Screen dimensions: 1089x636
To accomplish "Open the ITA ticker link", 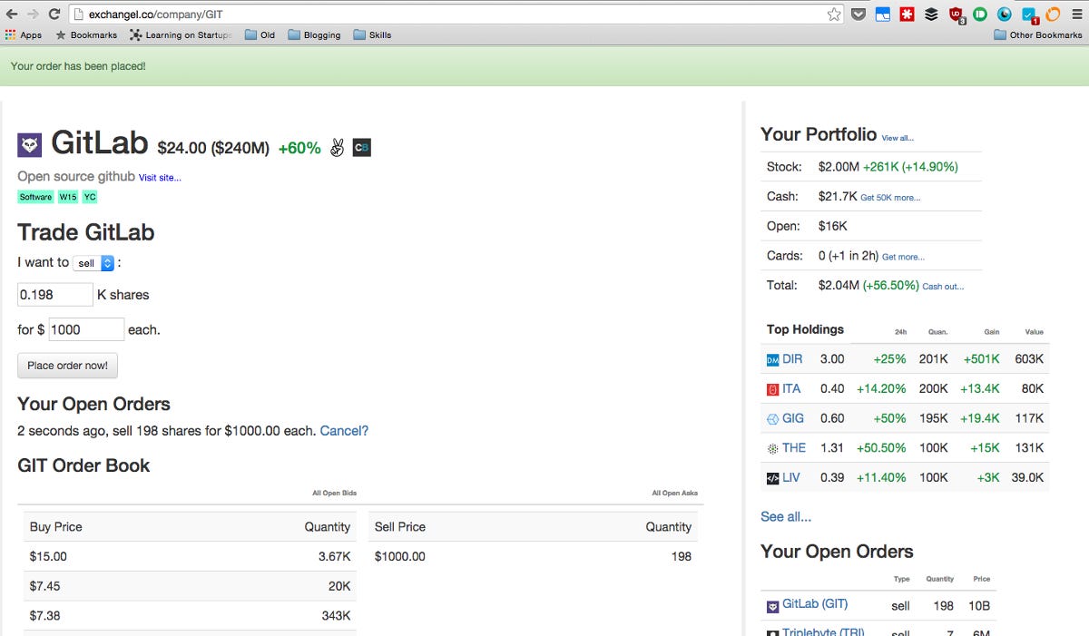I will pyautogui.click(x=791, y=389).
